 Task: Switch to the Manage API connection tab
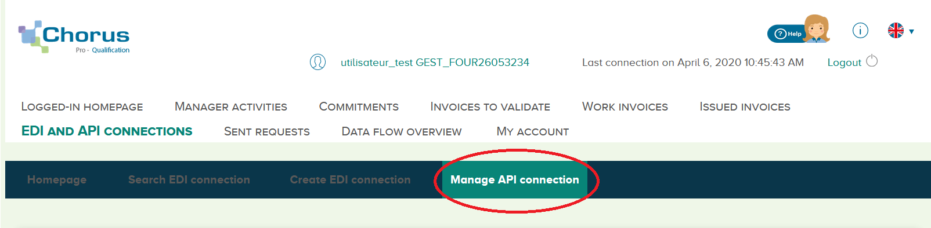(x=515, y=179)
